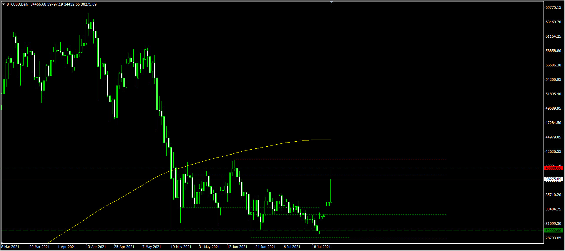Click price scale value 49589.95
This screenshot has height=251, width=565.
[553, 108]
